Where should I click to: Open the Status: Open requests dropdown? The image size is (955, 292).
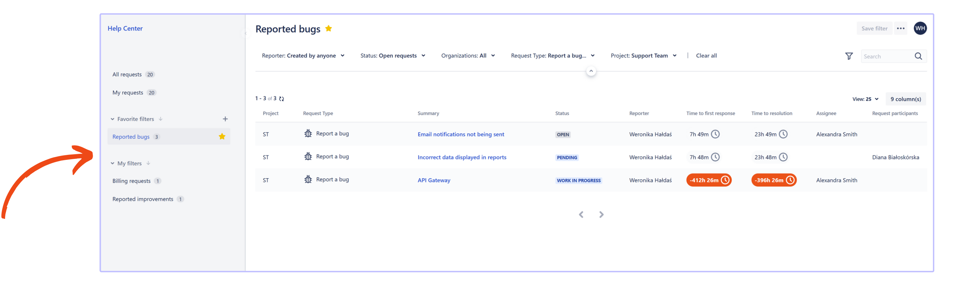tap(392, 56)
